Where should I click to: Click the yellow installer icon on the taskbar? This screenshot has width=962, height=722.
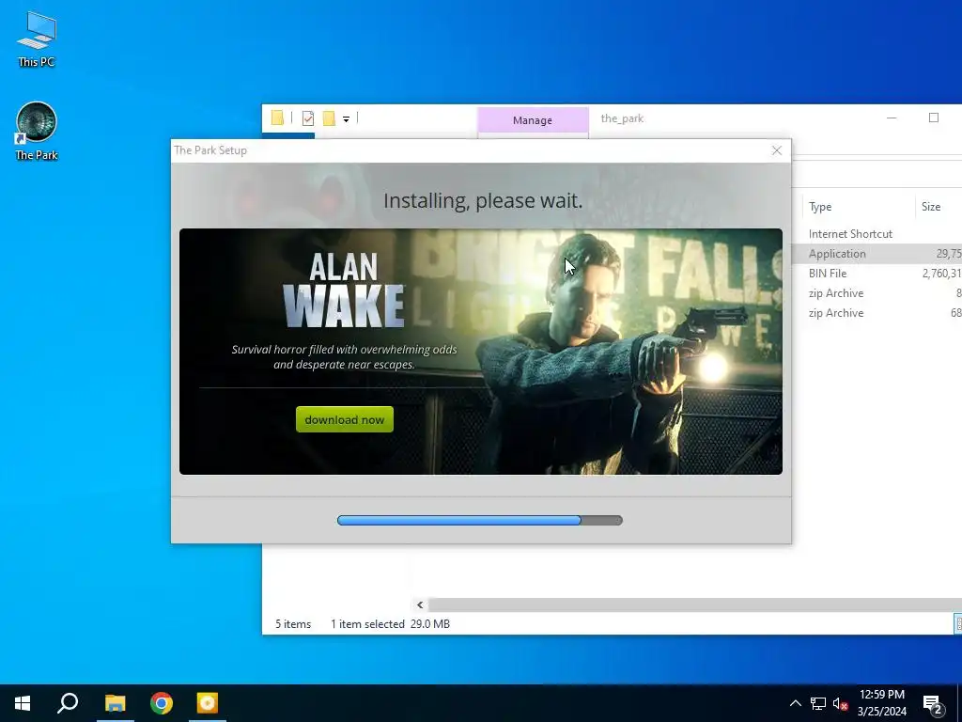(x=208, y=703)
